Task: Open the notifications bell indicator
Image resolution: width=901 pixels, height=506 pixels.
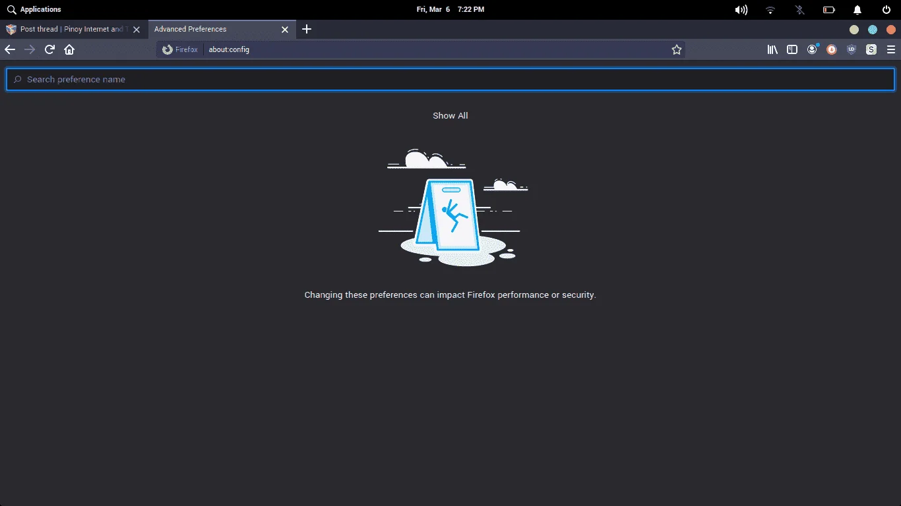Action: point(857,10)
